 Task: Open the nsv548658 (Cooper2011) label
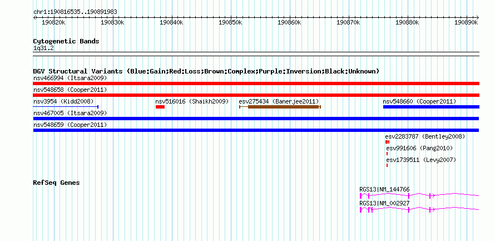pyautogui.click(x=70, y=90)
